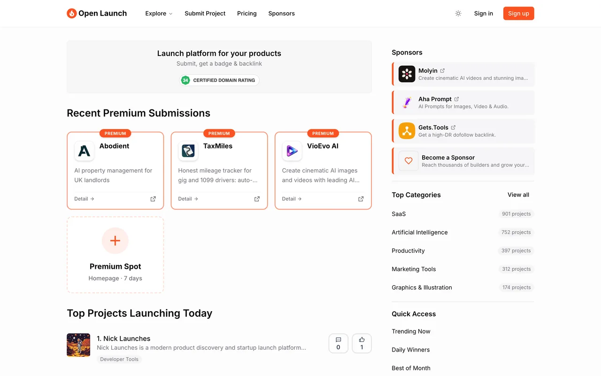Open Detail link for TaxMiles
Screen dimensions: 601x376
(188, 199)
